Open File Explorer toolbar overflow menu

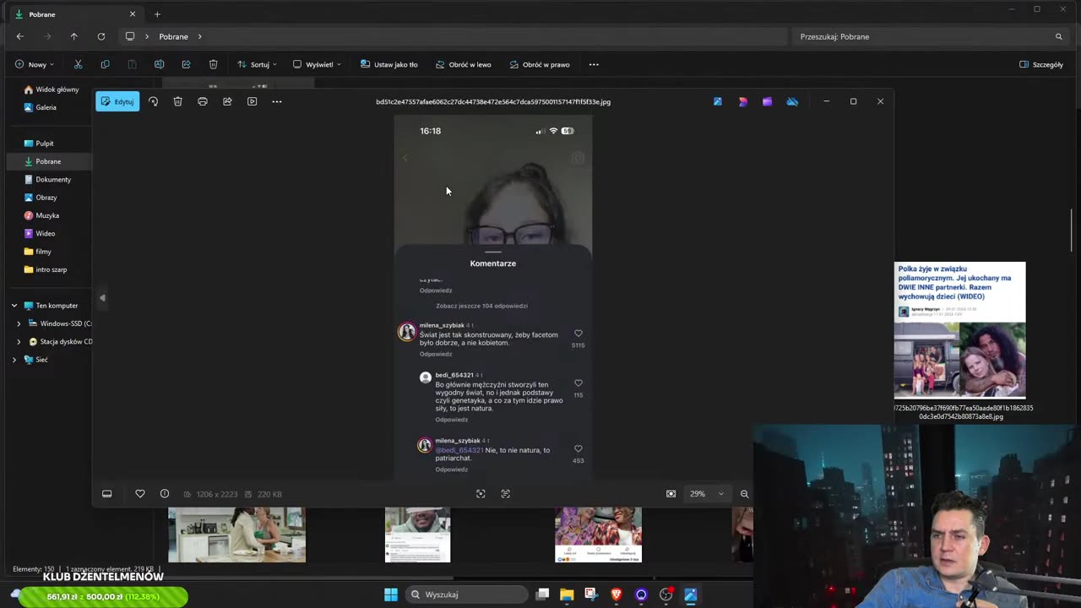tap(594, 64)
